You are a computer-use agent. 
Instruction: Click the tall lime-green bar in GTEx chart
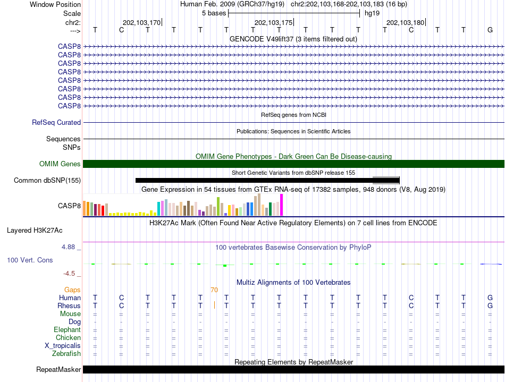click(218, 206)
